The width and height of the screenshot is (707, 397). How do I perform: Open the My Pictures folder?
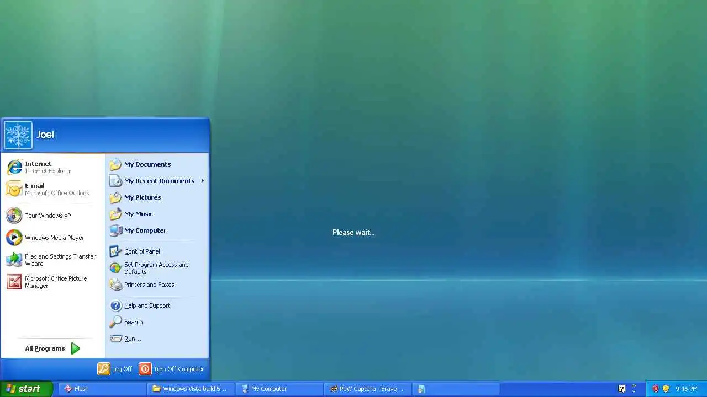(157, 197)
